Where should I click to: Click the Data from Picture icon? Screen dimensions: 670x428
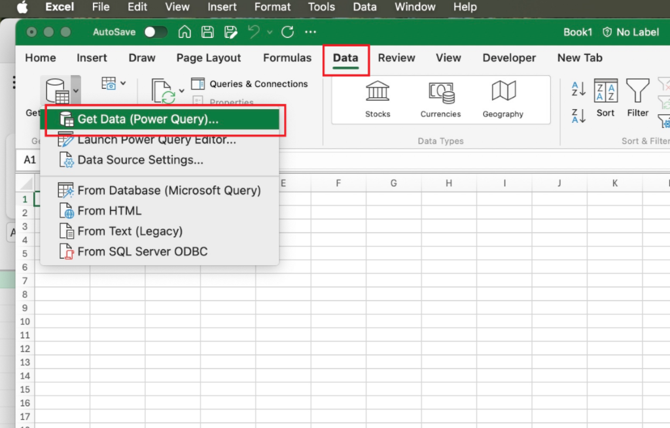(x=109, y=83)
